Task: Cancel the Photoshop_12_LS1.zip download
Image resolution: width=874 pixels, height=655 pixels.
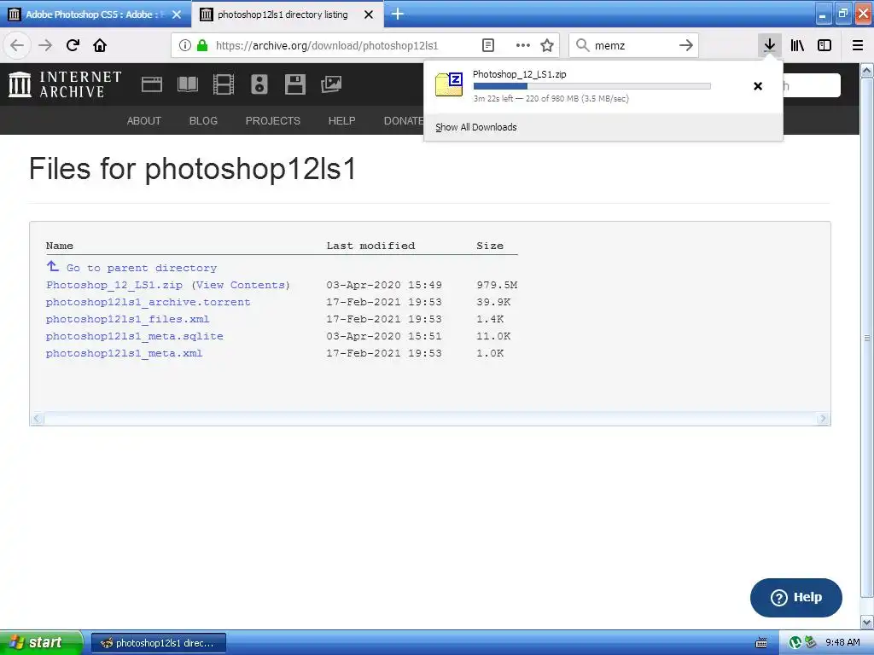Action: 758,86
